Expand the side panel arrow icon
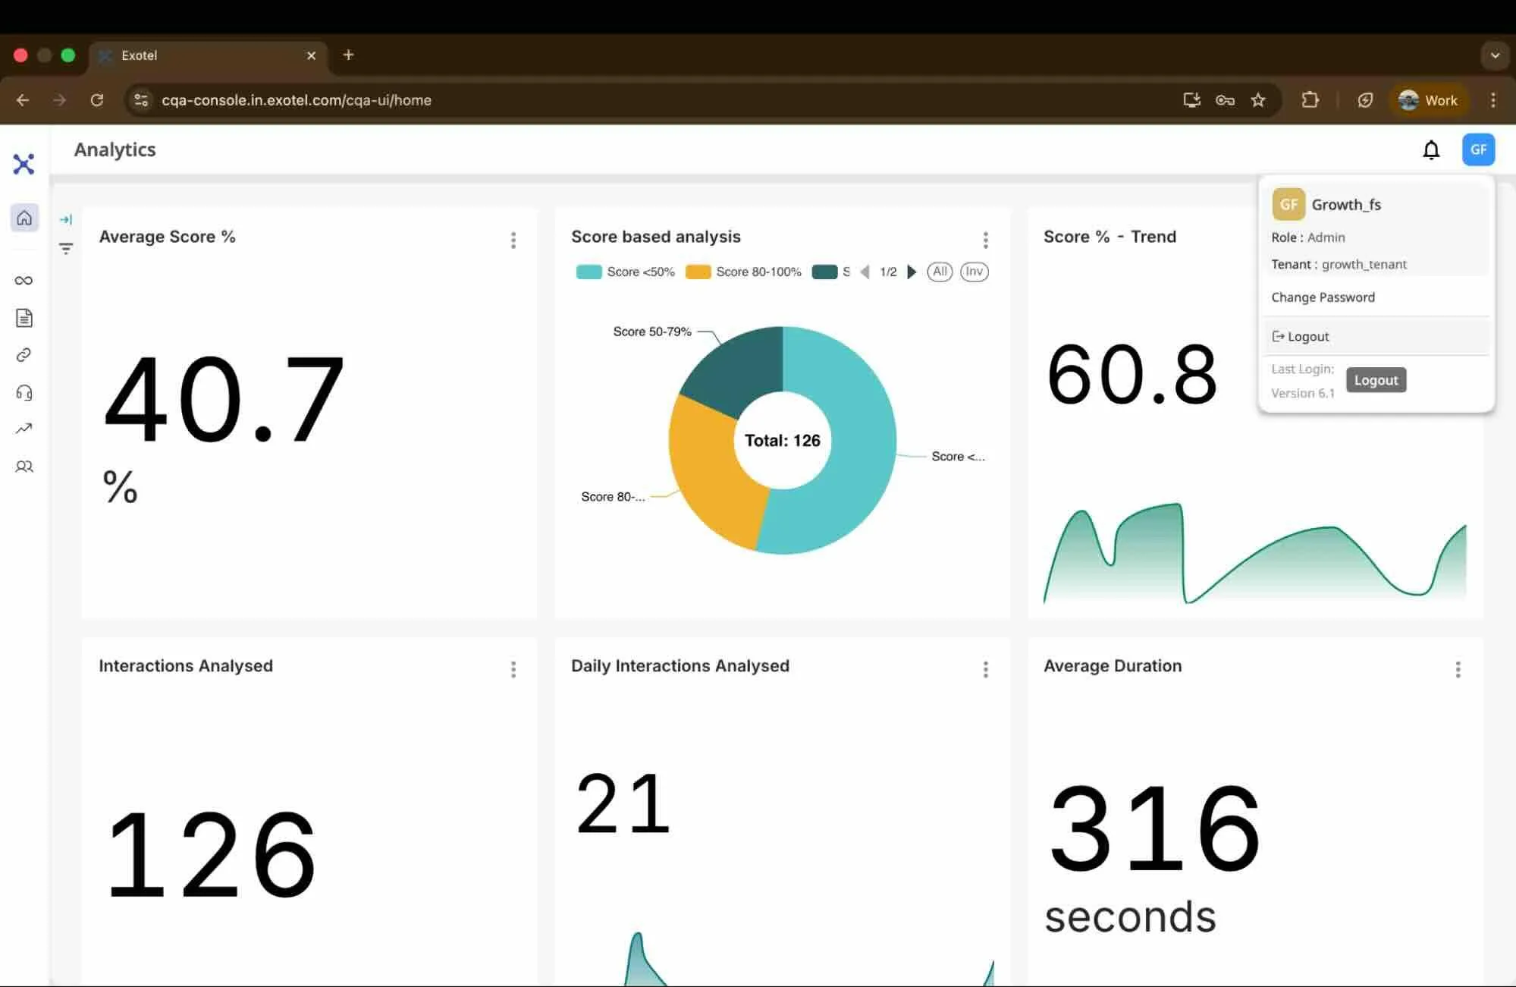1516x987 pixels. [x=66, y=220]
